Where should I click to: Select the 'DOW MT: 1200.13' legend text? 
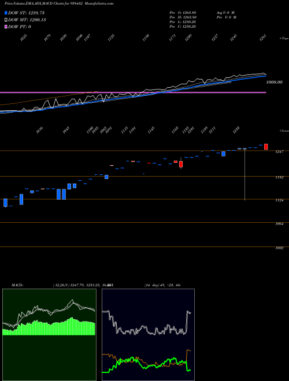(27, 20)
